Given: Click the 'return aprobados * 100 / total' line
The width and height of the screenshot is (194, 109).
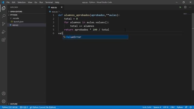Looking at the screenshot, I should (87, 30).
